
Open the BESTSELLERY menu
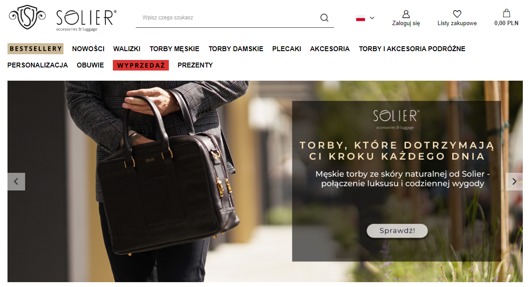pos(36,48)
